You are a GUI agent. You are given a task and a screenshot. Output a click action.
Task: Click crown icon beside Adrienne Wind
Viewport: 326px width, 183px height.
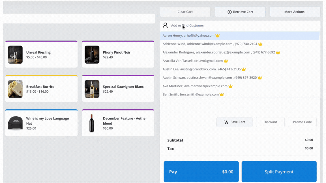tap(260, 44)
